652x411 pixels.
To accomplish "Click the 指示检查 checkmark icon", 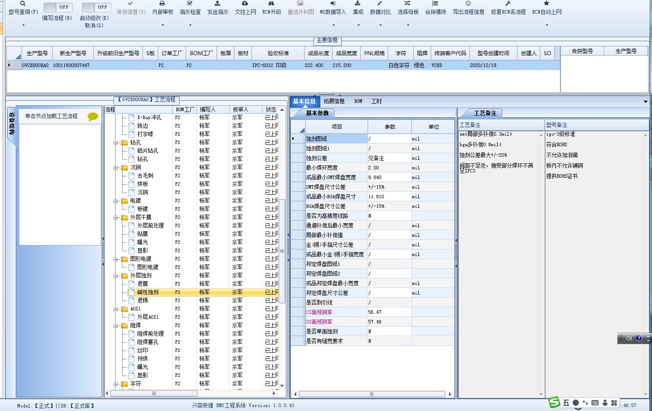I will coord(190,3).
